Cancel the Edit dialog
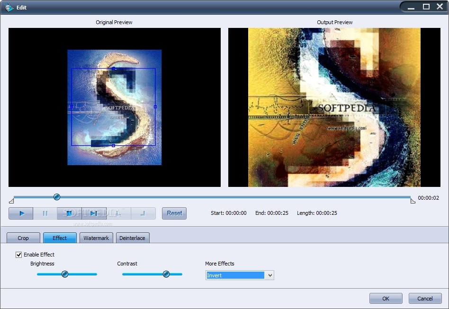The width and height of the screenshot is (449, 309). tap(425, 299)
